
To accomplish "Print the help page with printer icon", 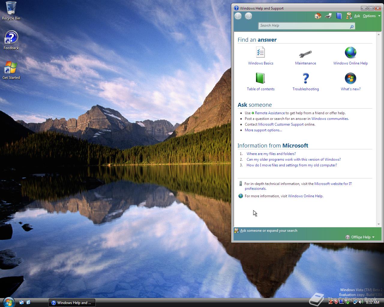I will pos(328,16).
